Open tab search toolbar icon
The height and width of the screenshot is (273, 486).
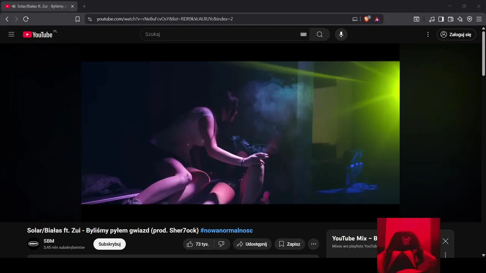[x=417, y=19]
